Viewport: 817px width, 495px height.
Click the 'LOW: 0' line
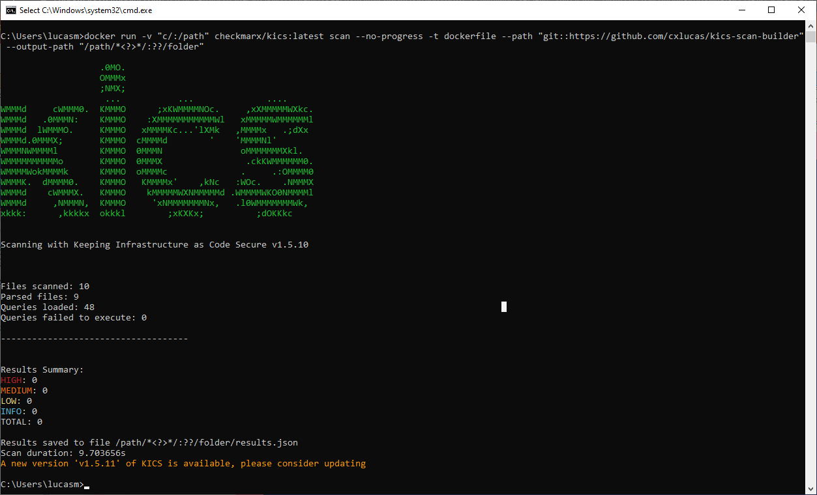16,401
